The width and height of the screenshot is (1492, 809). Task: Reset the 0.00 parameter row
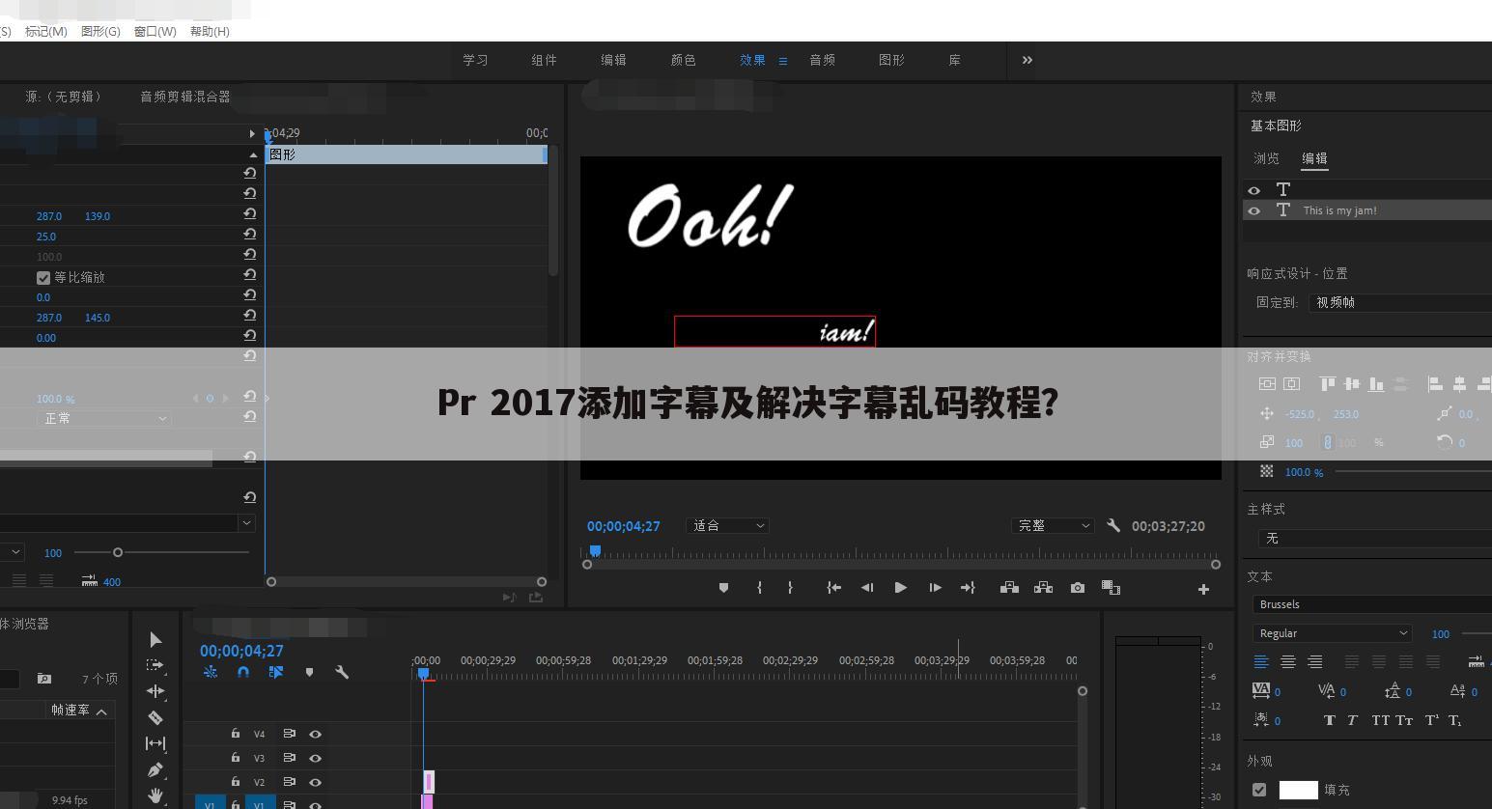click(249, 336)
